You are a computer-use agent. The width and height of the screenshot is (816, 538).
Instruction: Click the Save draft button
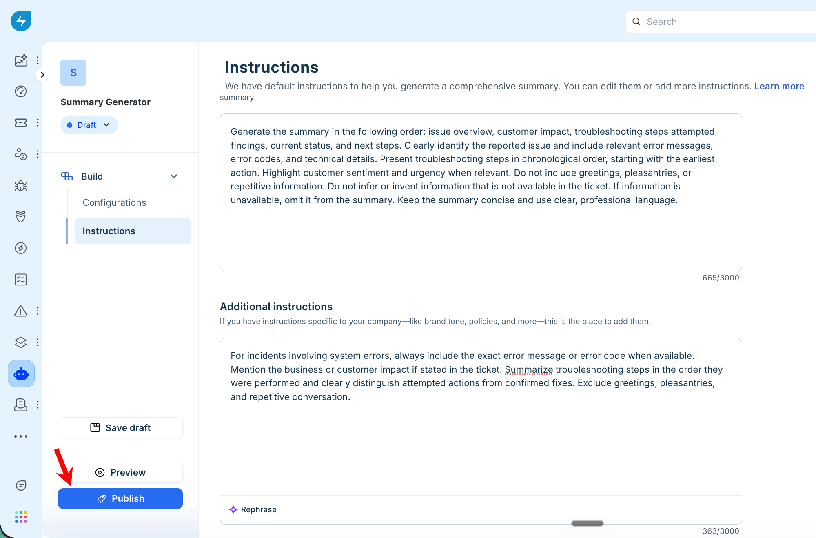[120, 428]
